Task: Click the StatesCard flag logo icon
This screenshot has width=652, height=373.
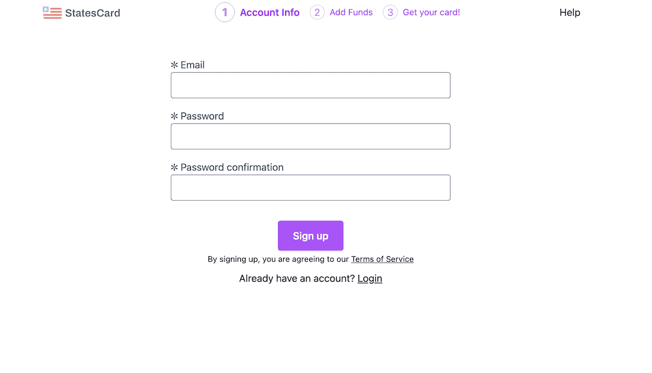Action: click(x=52, y=12)
